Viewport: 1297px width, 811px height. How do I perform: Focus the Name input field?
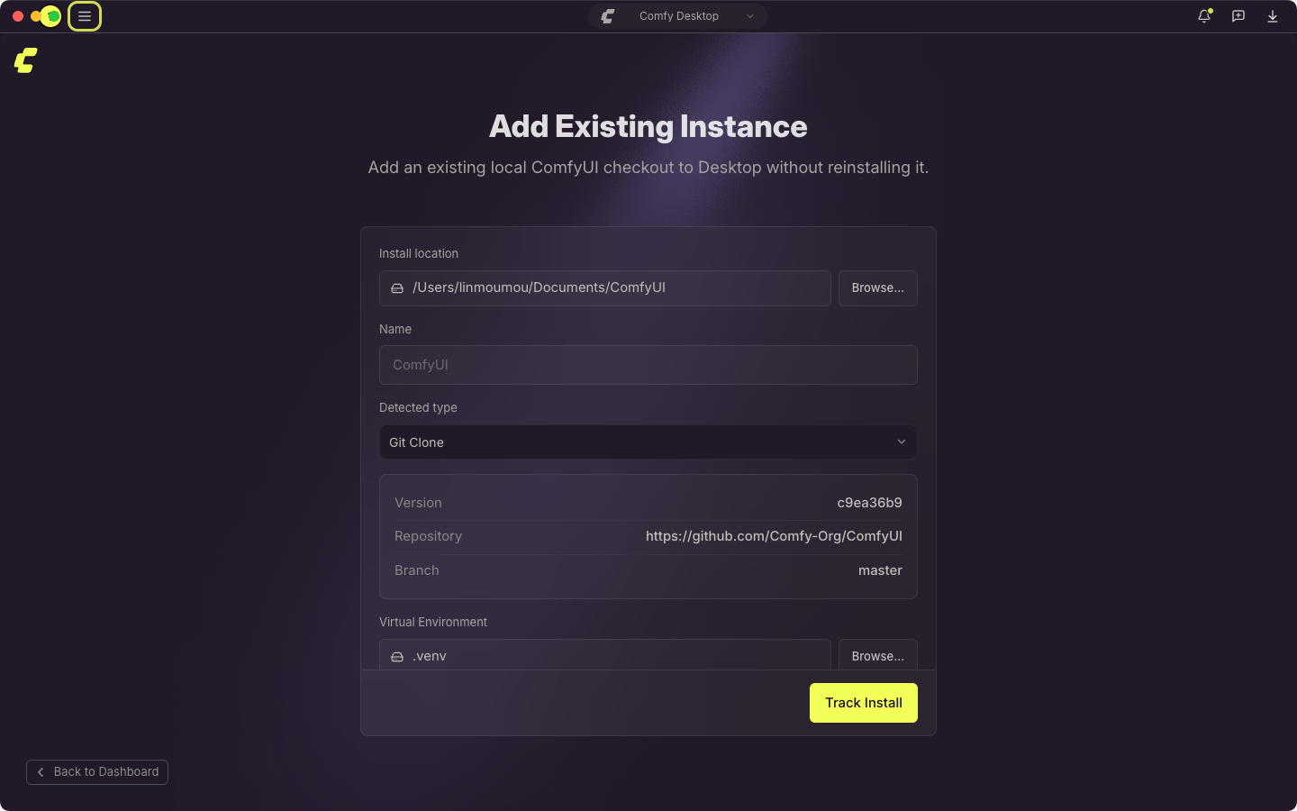point(648,365)
